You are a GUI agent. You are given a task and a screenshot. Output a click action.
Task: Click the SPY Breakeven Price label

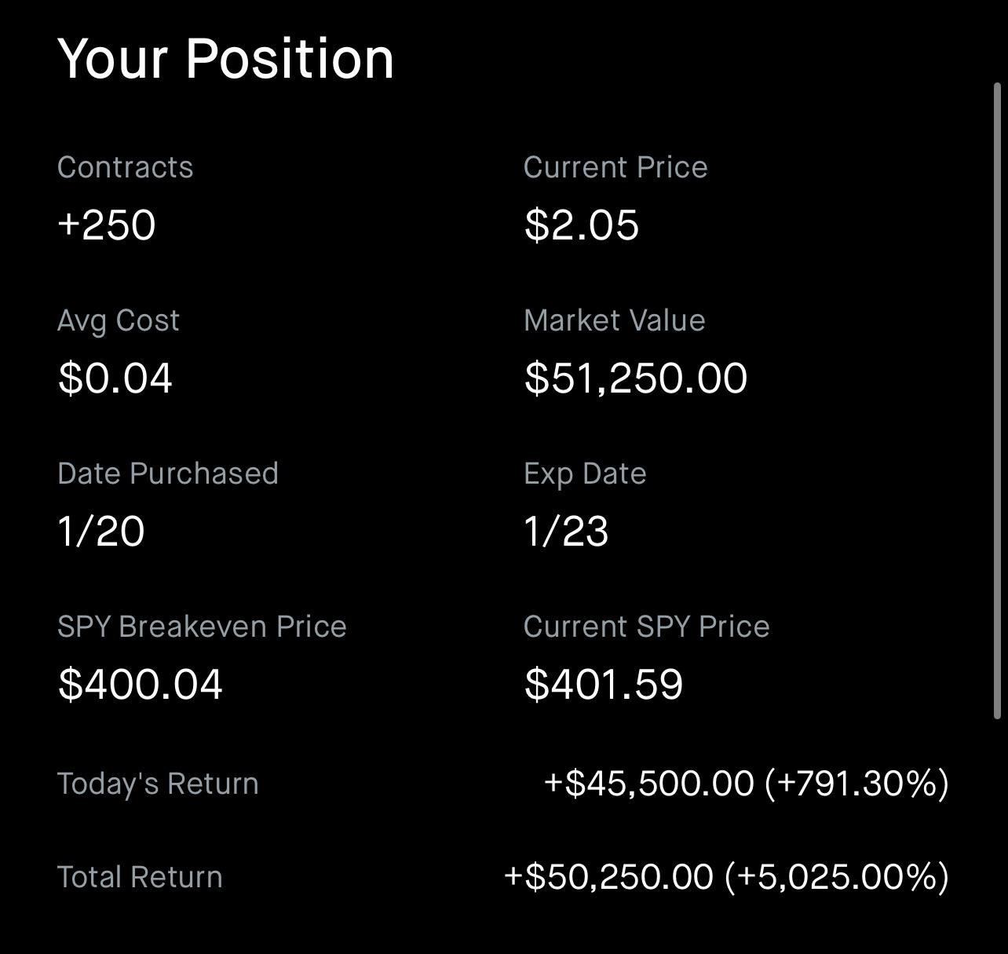pos(202,627)
